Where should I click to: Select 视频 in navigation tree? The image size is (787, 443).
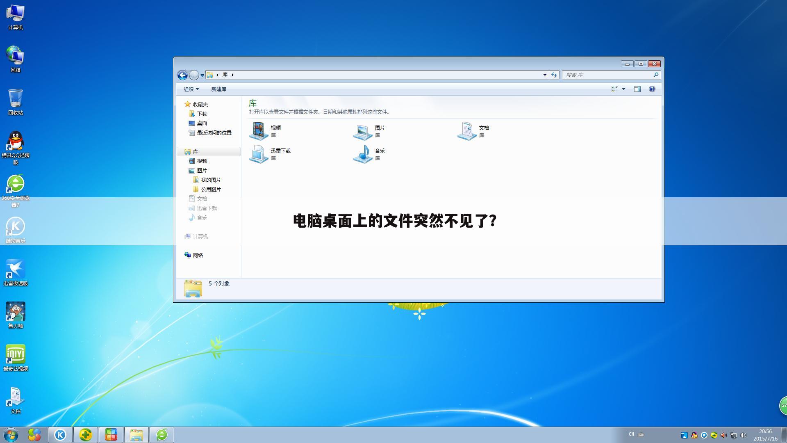pyautogui.click(x=198, y=161)
